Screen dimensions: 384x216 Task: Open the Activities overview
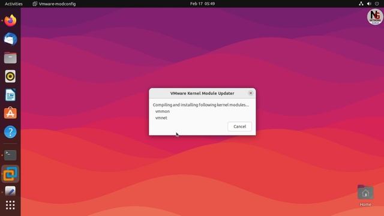point(14,4)
